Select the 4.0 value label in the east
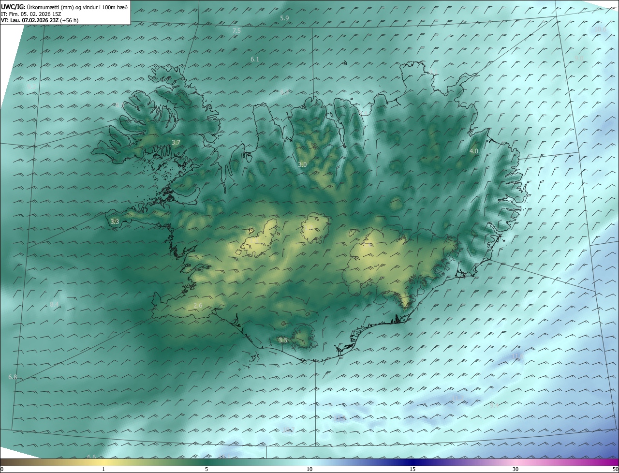Viewport: 619px width, 473px height. pyautogui.click(x=474, y=151)
